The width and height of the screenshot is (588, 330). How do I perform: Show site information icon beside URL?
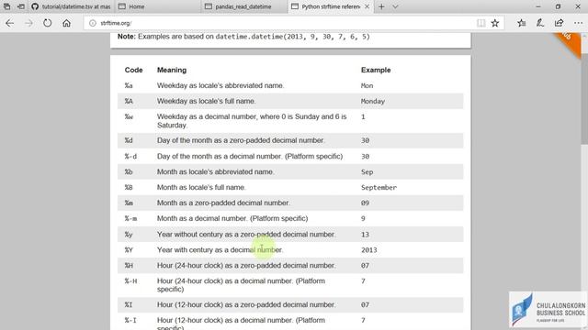pos(92,23)
